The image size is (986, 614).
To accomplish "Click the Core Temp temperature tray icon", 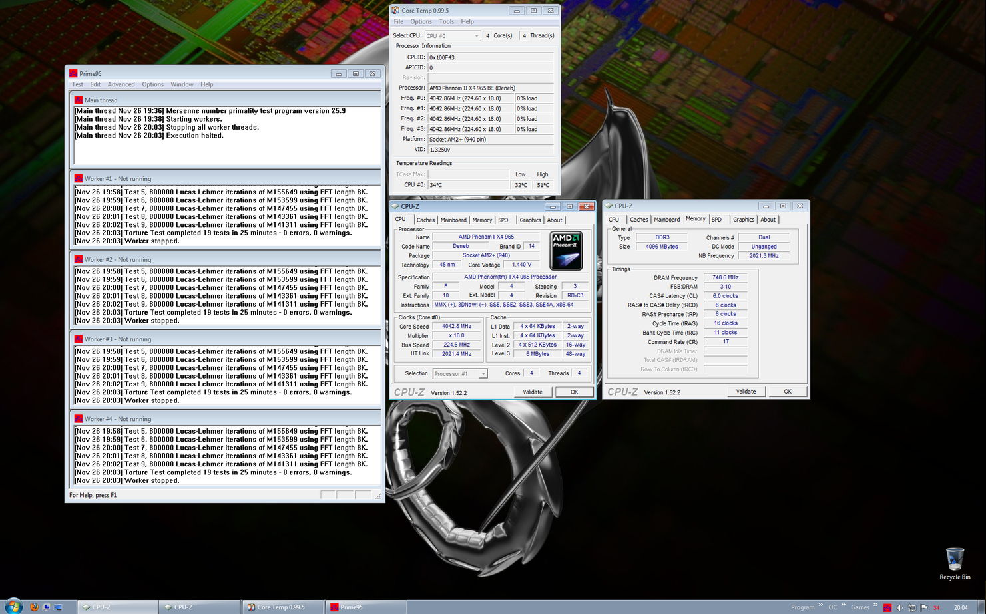I will [937, 607].
